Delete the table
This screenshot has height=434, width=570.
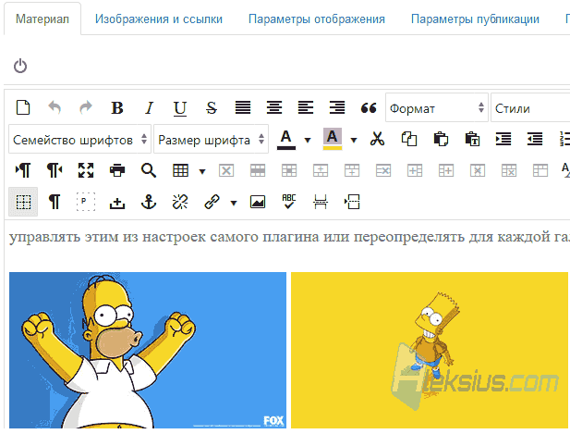(226, 170)
